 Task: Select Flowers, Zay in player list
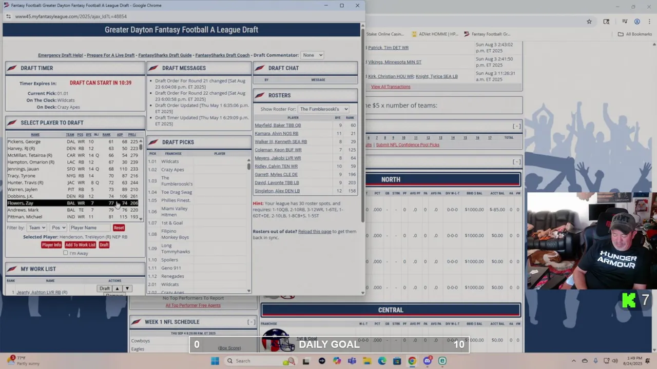[72, 203]
